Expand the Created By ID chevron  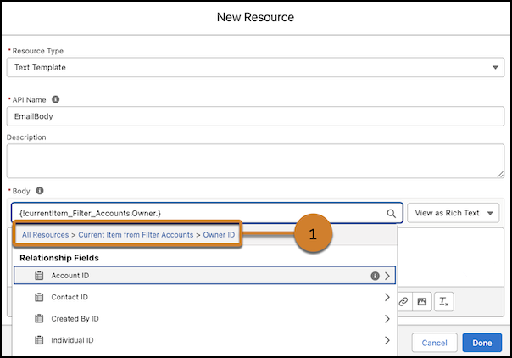387,319
